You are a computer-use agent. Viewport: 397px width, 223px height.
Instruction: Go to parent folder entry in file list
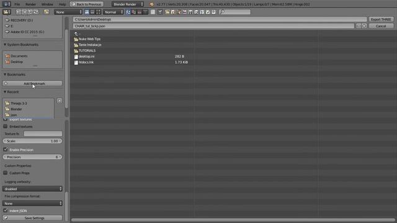click(77, 33)
